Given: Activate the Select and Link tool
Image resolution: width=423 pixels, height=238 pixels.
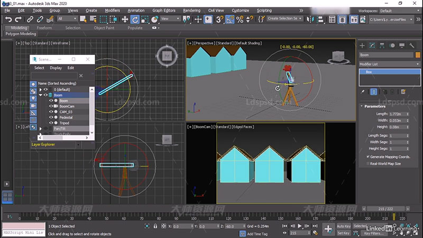Looking at the screenshot, I should pos(30,19).
